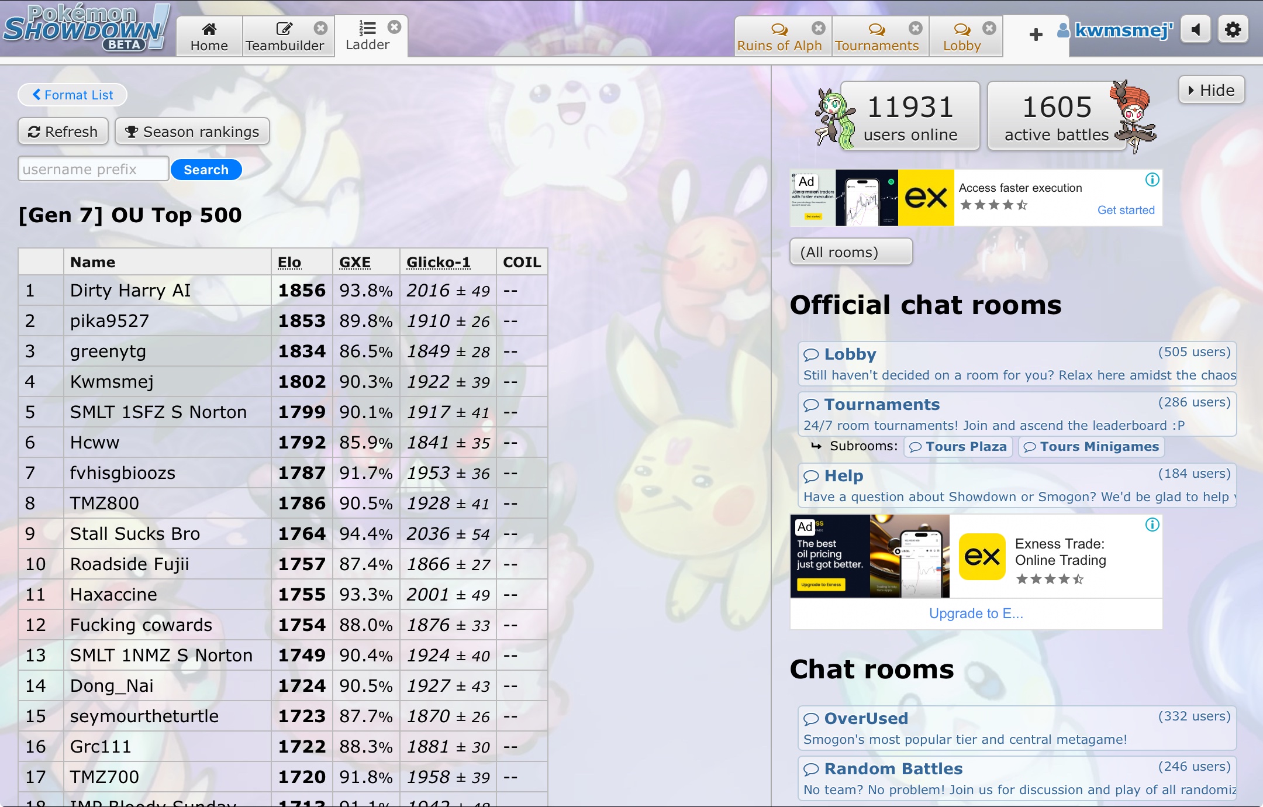Image resolution: width=1263 pixels, height=807 pixels.
Task: Select player Kwmsmej in the ladder
Action: [x=112, y=381]
